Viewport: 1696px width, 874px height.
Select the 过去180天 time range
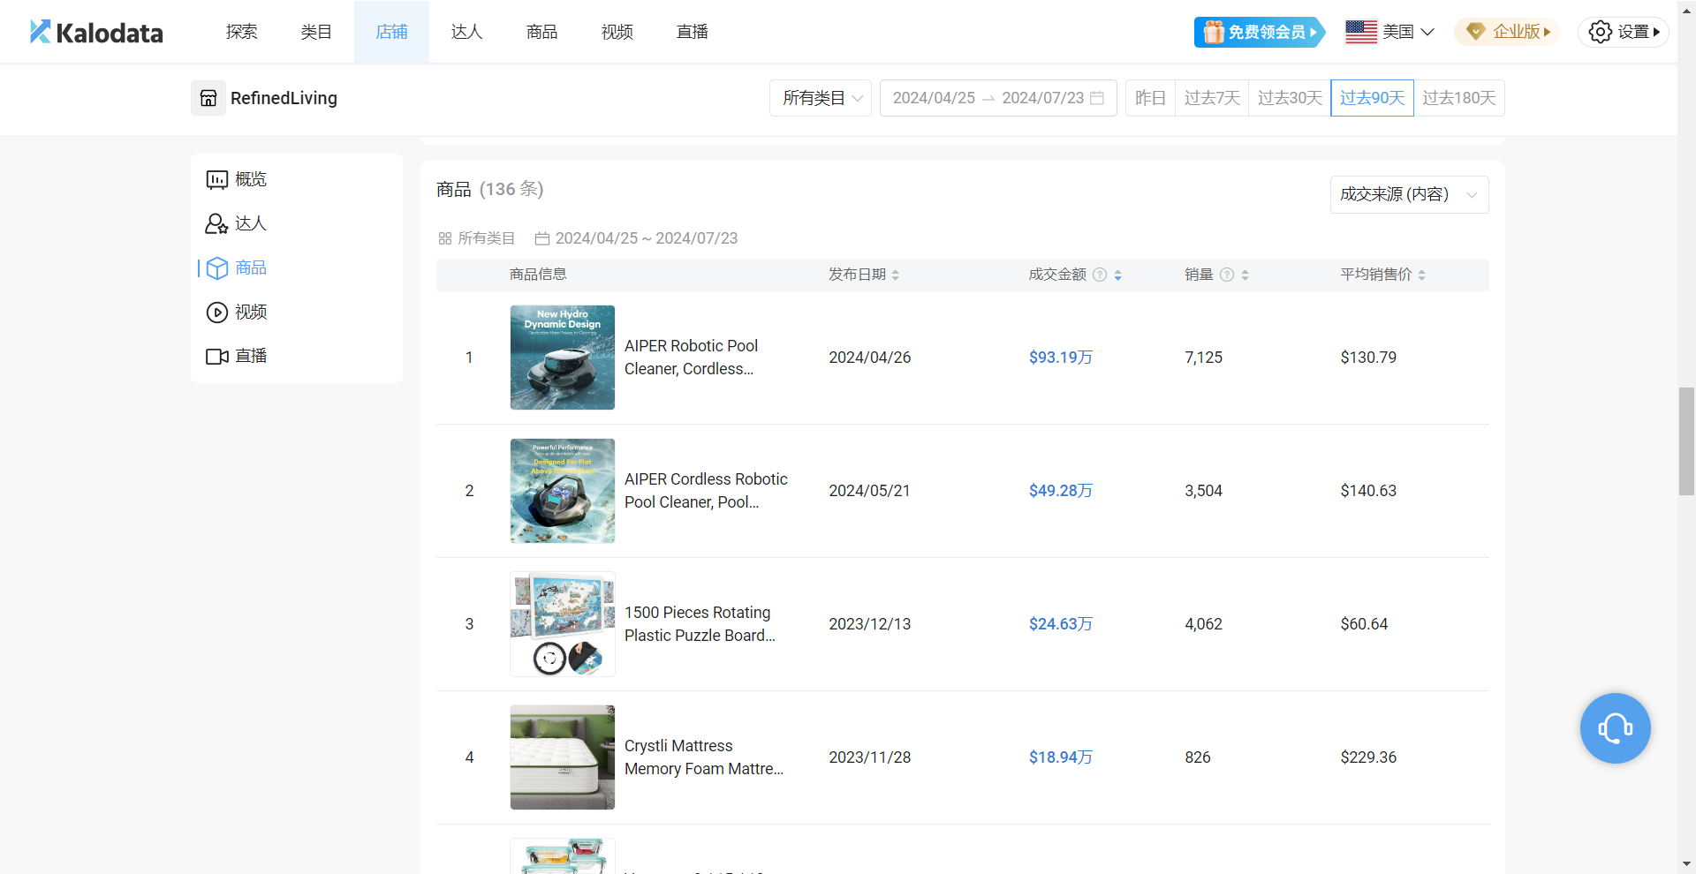point(1458,98)
